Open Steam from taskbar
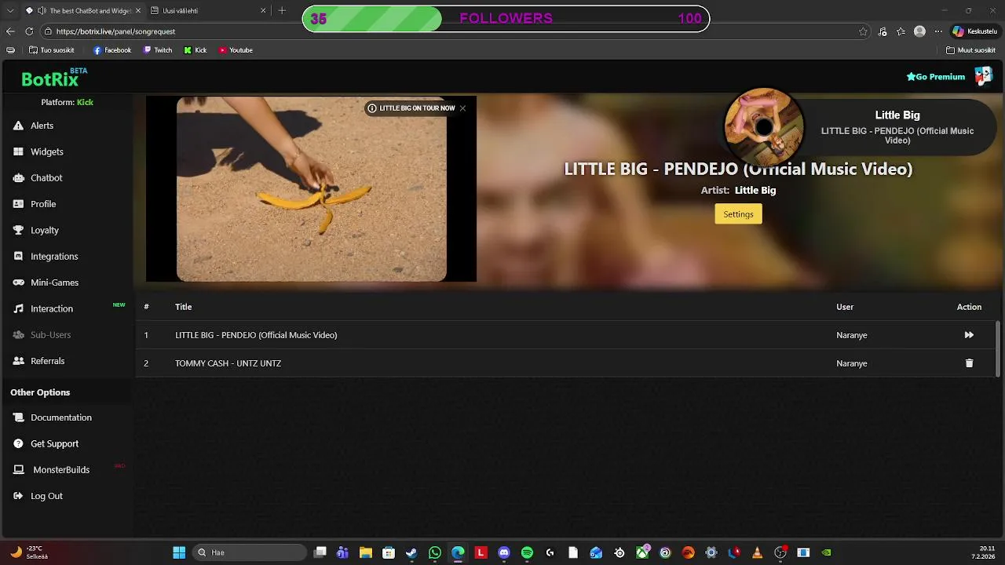This screenshot has height=565, width=1005. click(411, 552)
